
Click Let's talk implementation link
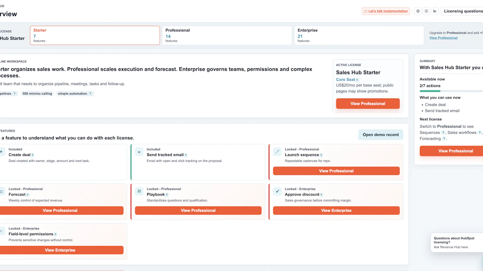click(x=386, y=11)
